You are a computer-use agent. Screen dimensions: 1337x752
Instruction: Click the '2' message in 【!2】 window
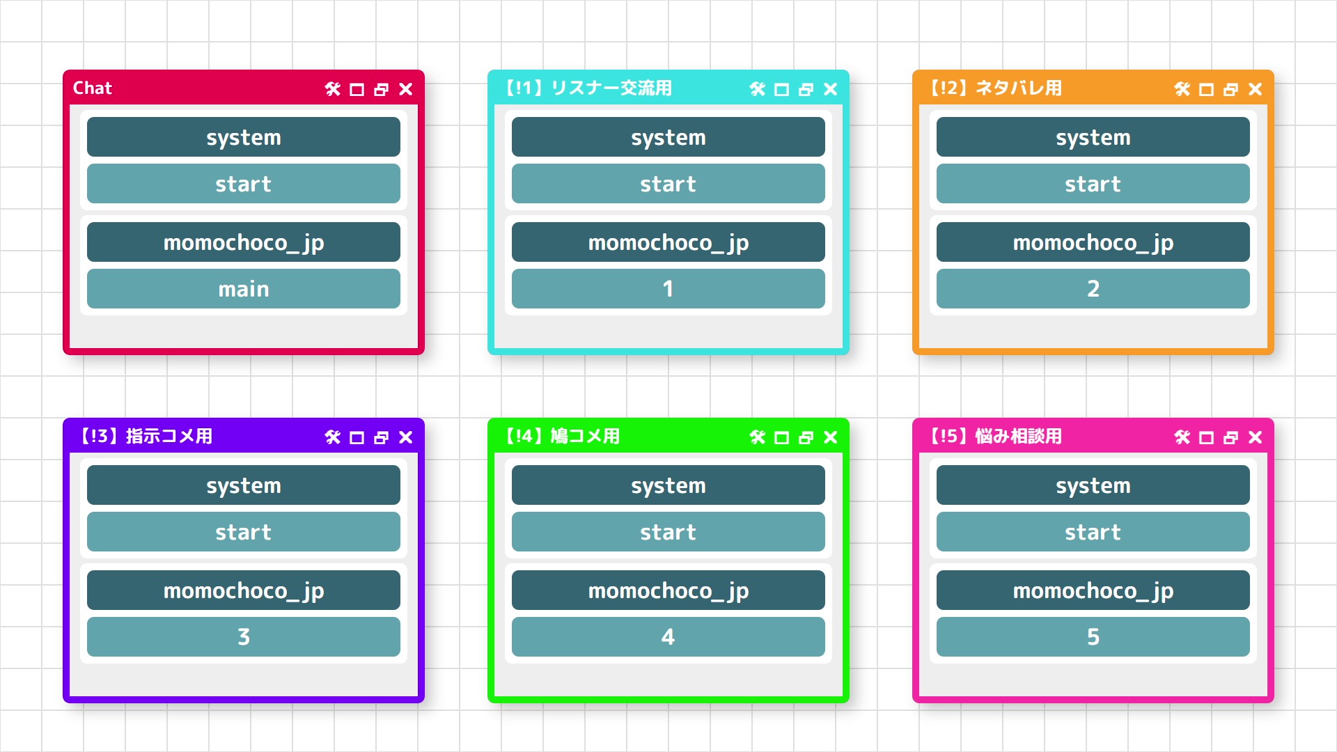click(1093, 289)
